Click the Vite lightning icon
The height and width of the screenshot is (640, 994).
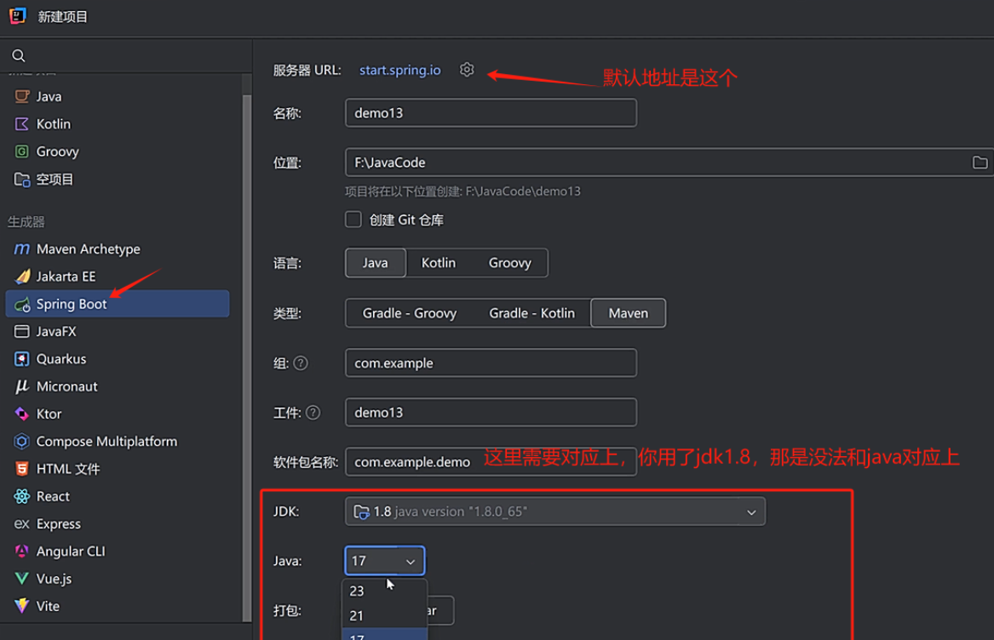(x=21, y=606)
